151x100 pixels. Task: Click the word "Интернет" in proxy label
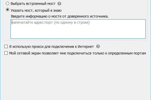pyautogui.click(x=85, y=46)
